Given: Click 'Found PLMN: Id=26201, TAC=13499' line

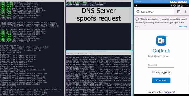Looking at the screenshot, I should pyautogui.click(x=15, y=42).
